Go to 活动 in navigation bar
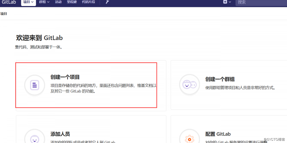 [x=58, y=2]
